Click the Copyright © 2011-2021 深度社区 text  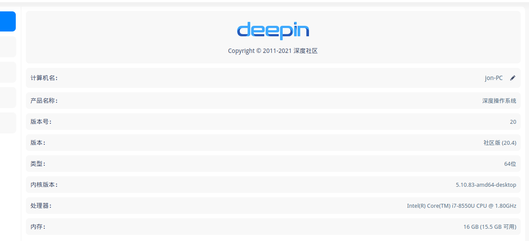pos(273,51)
